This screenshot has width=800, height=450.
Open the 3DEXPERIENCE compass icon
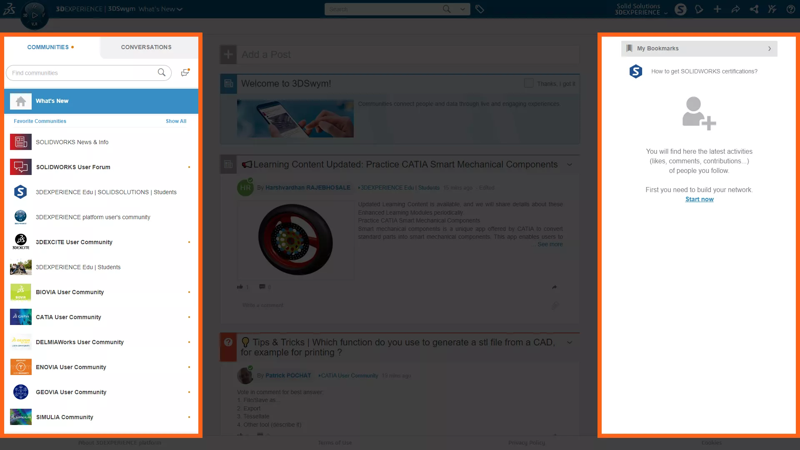click(x=35, y=15)
